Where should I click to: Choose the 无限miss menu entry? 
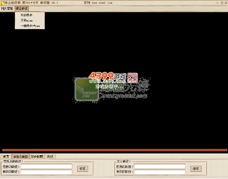(26, 20)
